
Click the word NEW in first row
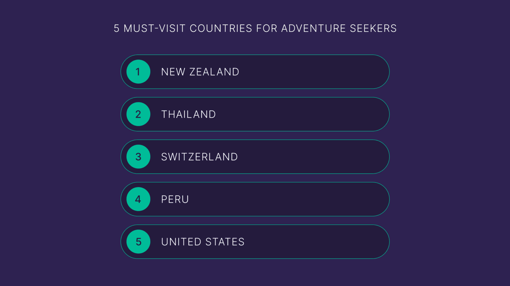point(173,72)
